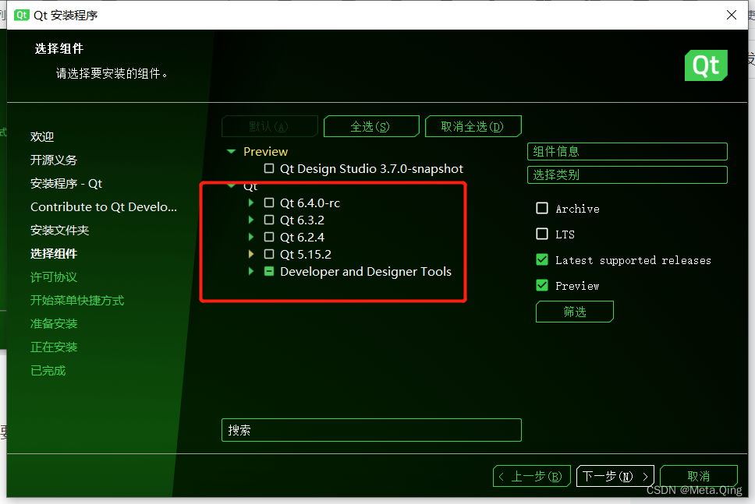Proceed with 下一步(N) button
The height and width of the screenshot is (504, 755).
pos(615,476)
